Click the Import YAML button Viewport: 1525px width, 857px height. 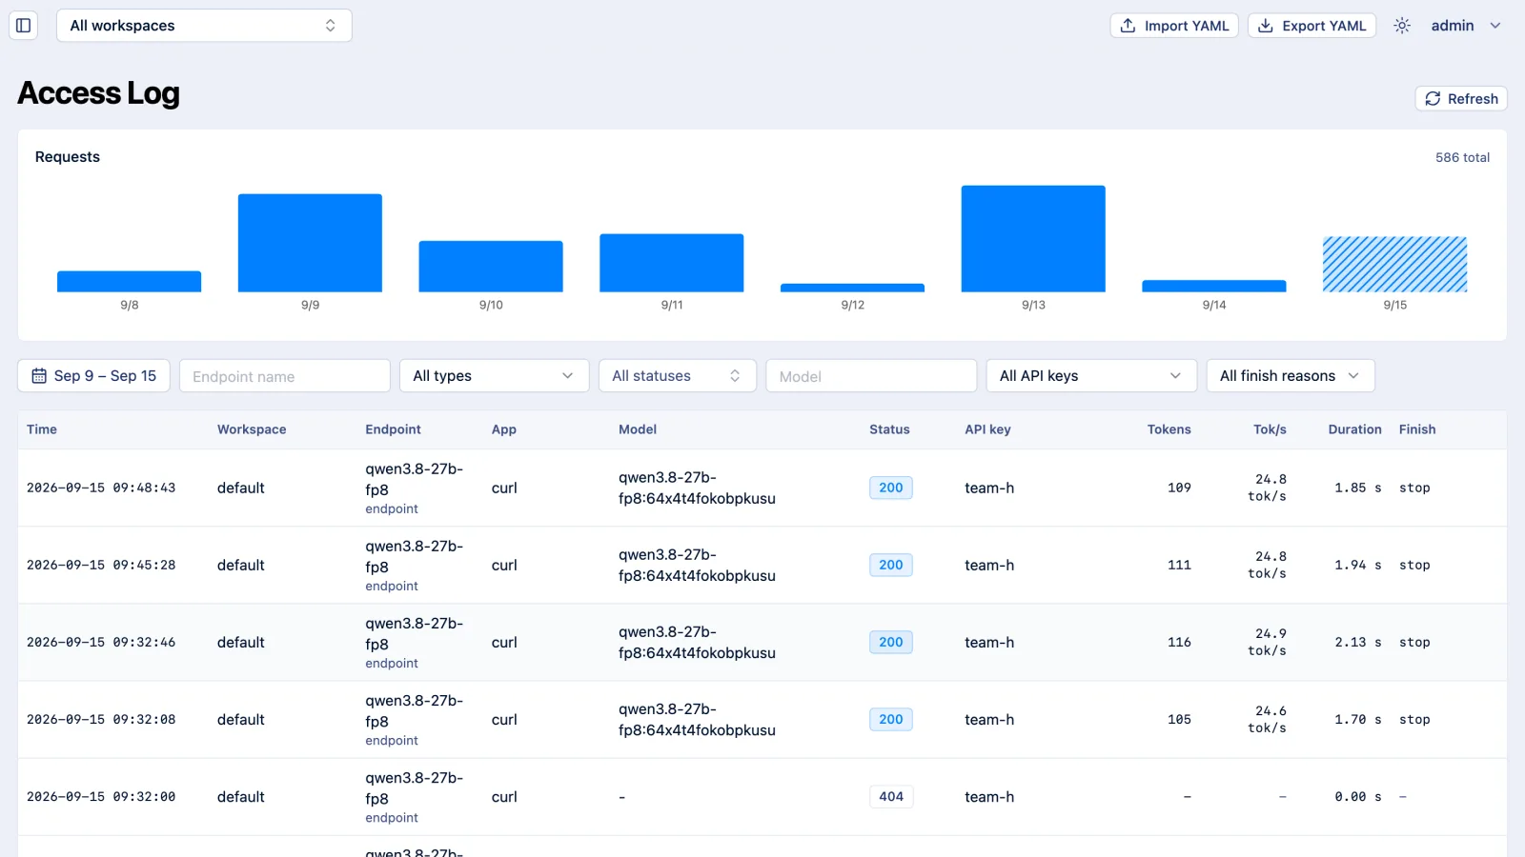pyautogui.click(x=1173, y=26)
